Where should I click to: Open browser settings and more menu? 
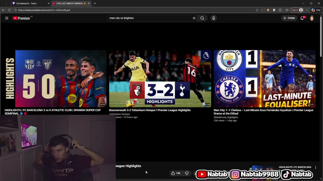click(x=307, y=10)
